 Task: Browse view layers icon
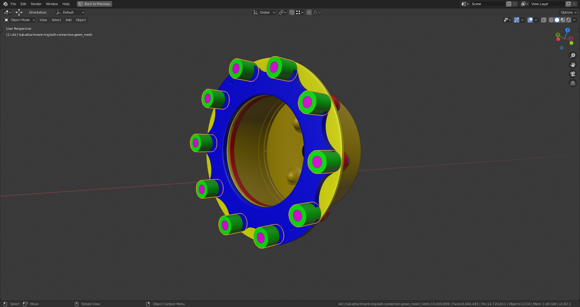[524, 4]
